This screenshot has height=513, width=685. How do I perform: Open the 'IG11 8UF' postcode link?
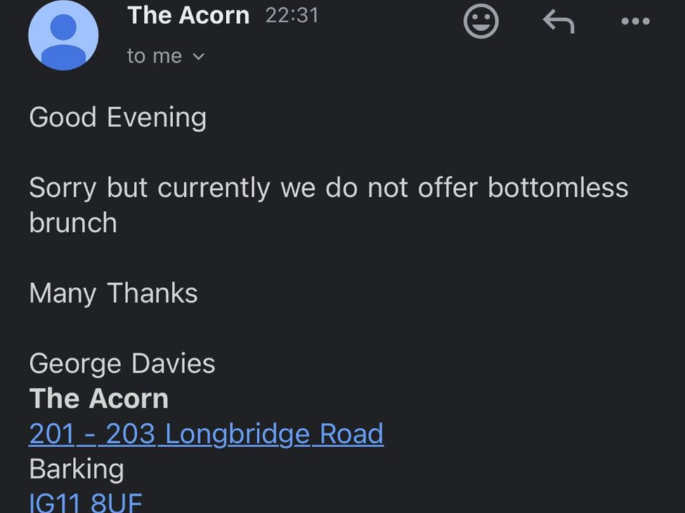[x=86, y=502]
